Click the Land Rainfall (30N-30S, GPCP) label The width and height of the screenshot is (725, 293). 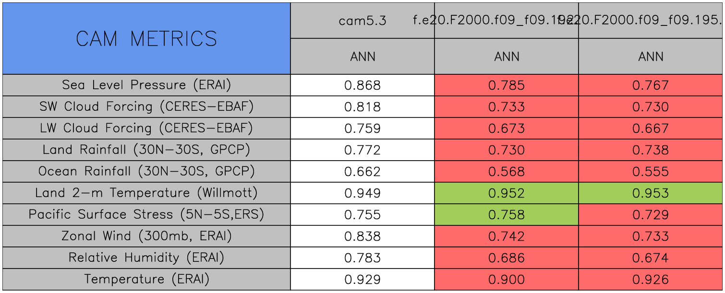(146, 150)
